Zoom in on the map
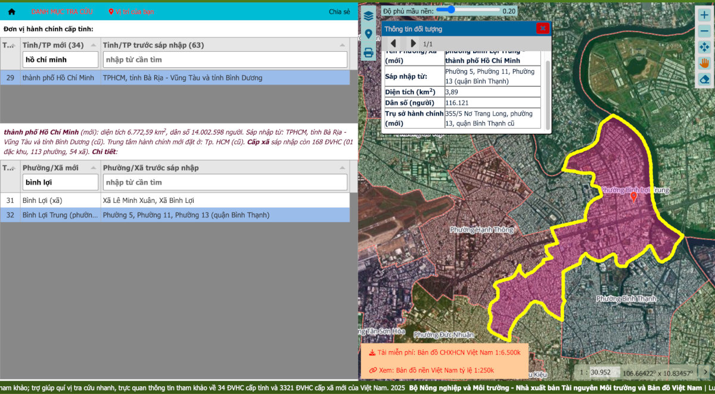The width and height of the screenshot is (715, 394). [x=704, y=15]
